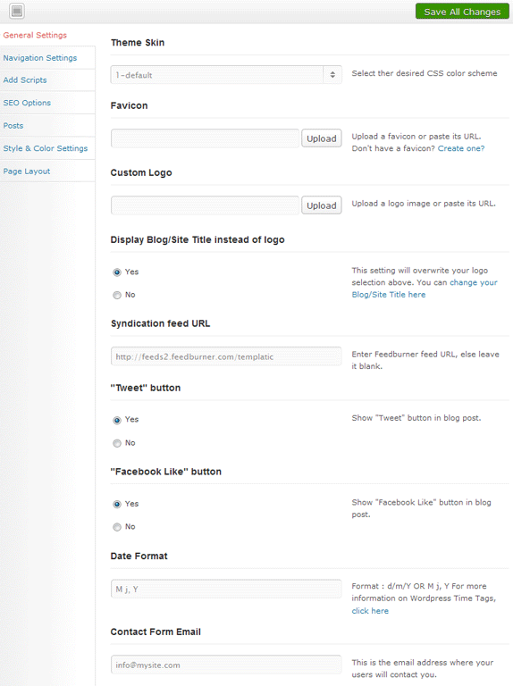Image resolution: width=513 pixels, height=686 pixels.
Task: Choose No for the Tweet button
Action: (x=117, y=443)
